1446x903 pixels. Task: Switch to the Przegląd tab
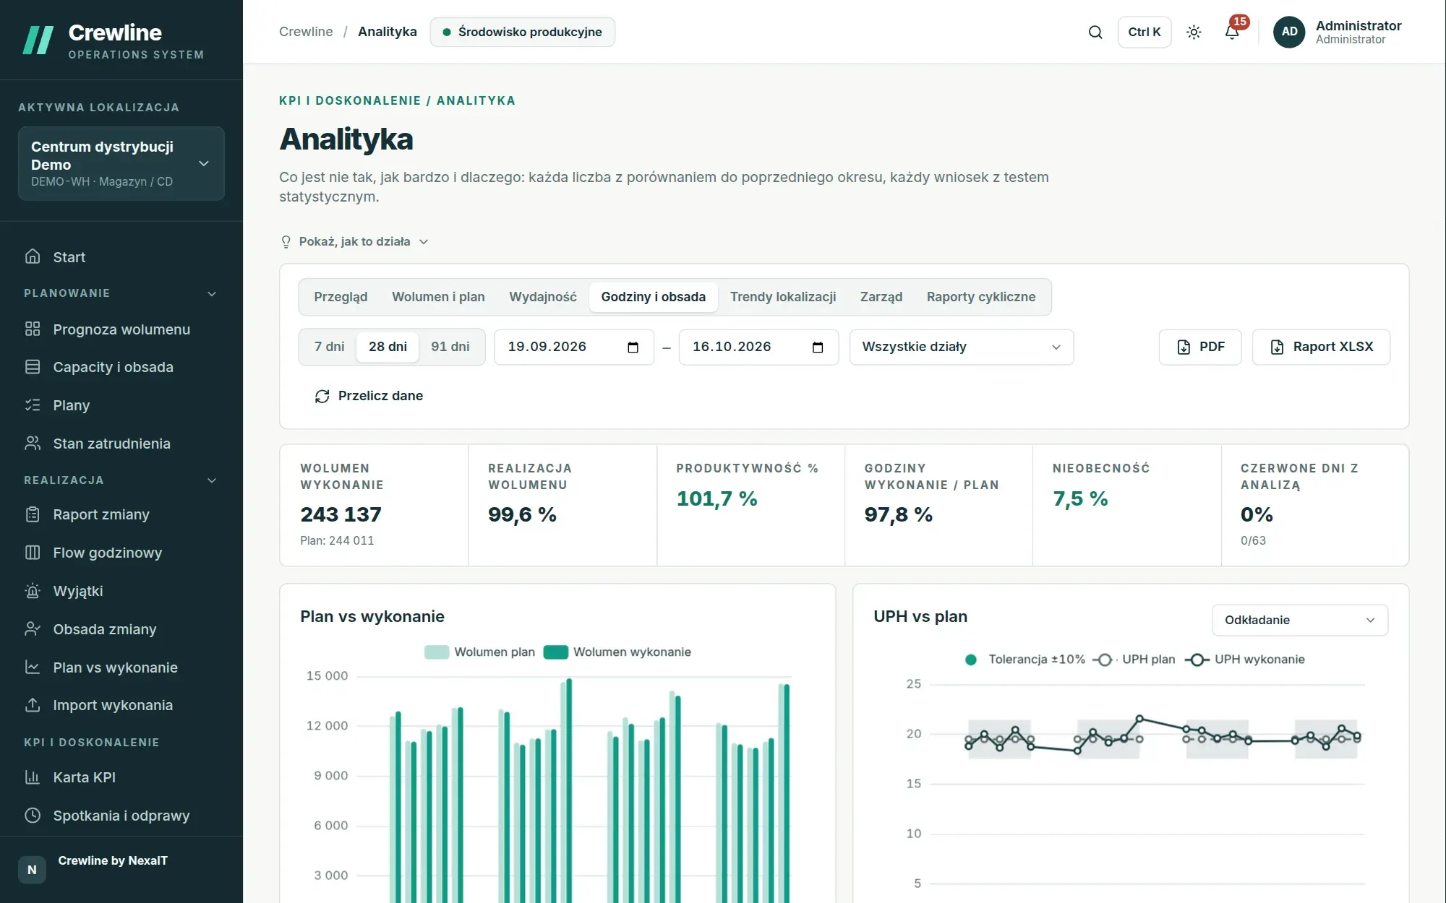tap(341, 297)
